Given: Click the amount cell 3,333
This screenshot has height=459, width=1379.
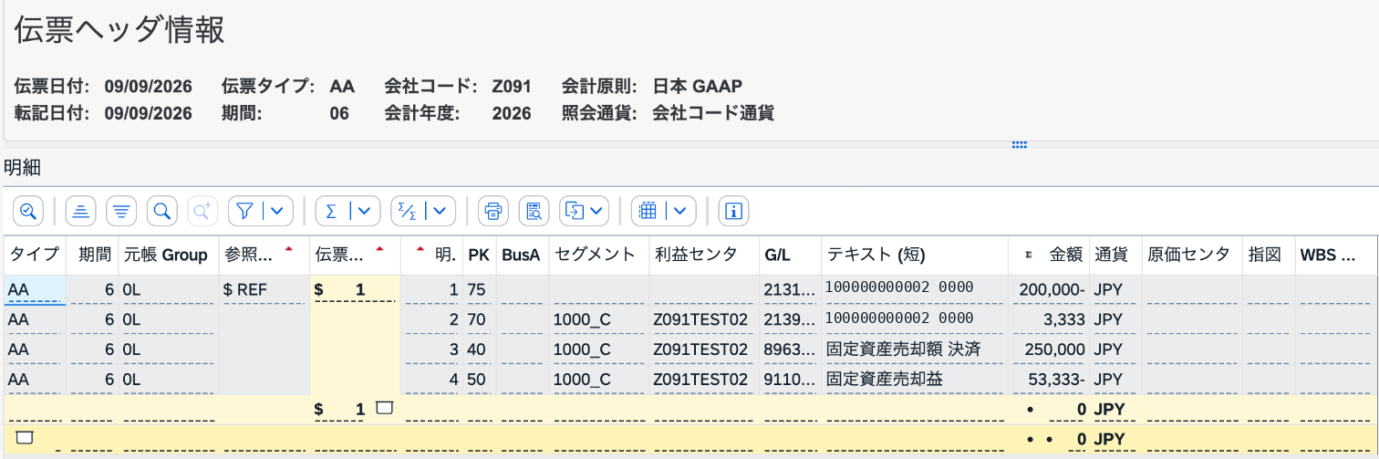Looking at the screenshot, I should (1049, 319).
